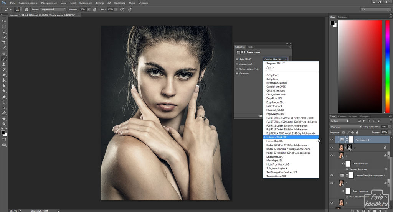Add a layer mask from Layers panel
This screenshot has height=212, width=393.
[364, 210]
